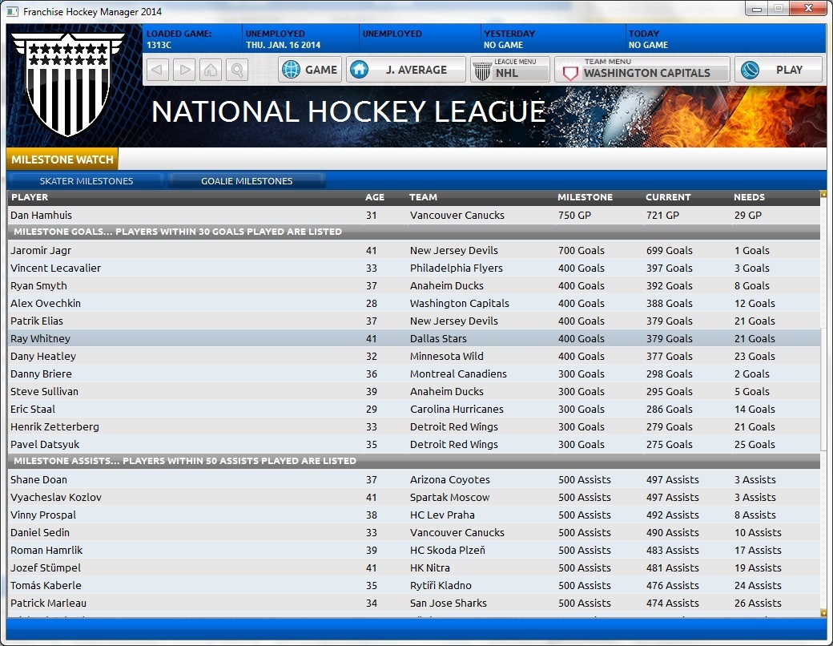The height and width of the screenshot is (646, 833).
Task: Switch to Goalie Milestones tab
Action: pos(247,181)
